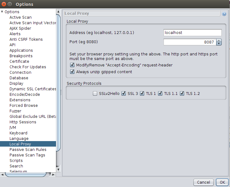This screenshot has height=187, width=230.
Task: Click the tree vertical scrollbar thumb
Action: tap(58, 83)
